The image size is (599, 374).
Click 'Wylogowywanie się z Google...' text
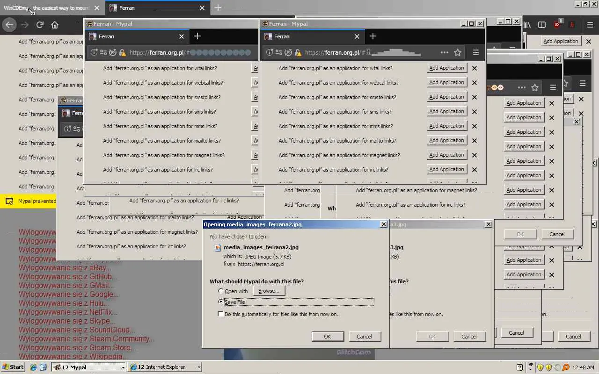(68, 295)
